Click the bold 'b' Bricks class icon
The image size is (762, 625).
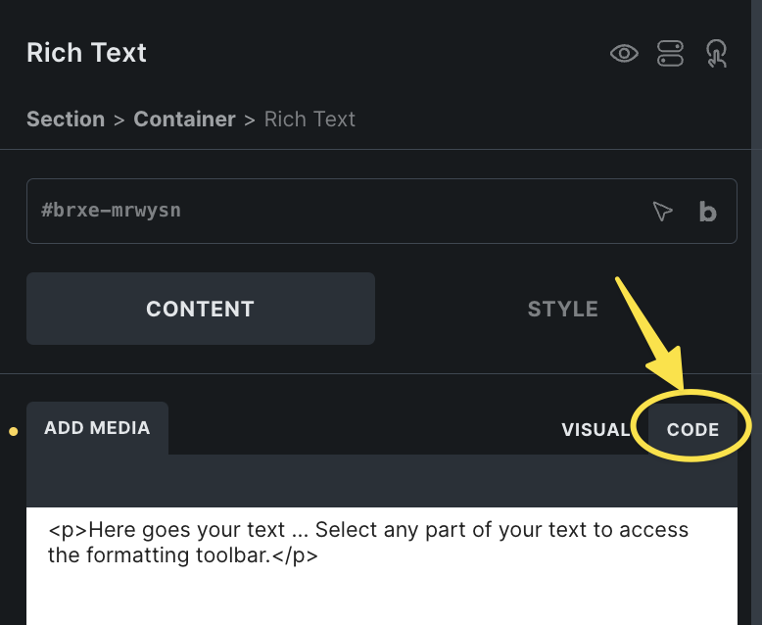point(707,211)
